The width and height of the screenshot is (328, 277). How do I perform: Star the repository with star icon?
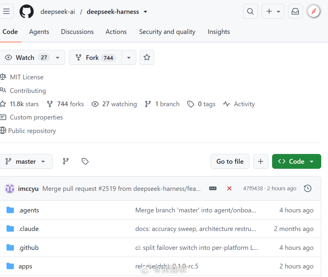click(147, 57)
